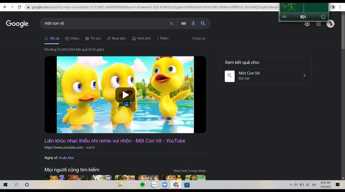Switch to Chrome on taskbar
The height and width of the screenshot is (192, 345).
[176, 185]
